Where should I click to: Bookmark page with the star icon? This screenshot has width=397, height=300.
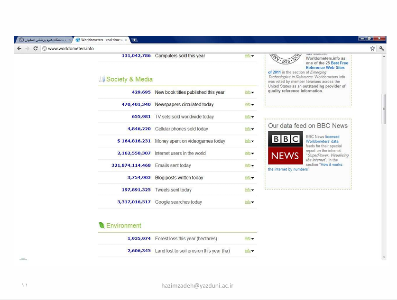pos(372,48)
